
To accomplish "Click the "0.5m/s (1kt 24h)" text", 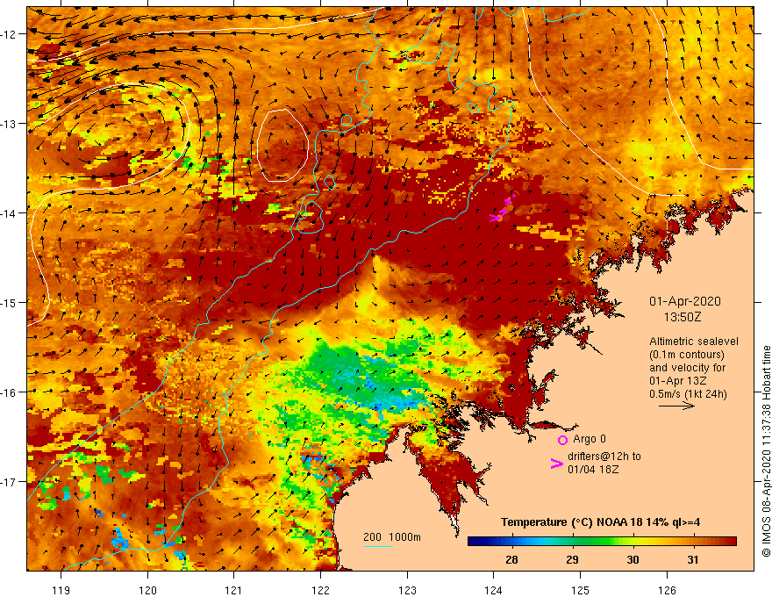I will point(688,394).
